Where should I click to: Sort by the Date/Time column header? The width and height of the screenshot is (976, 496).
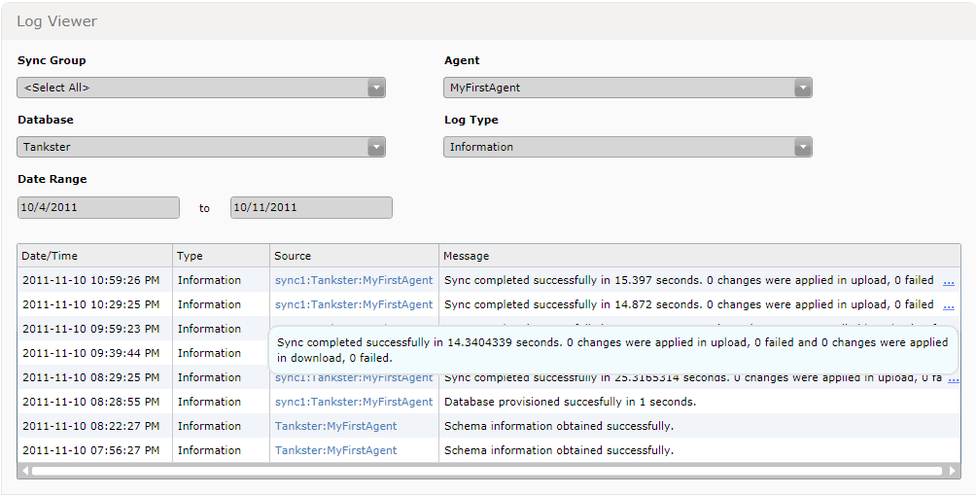pyautogui.click(x=50, y=256)
